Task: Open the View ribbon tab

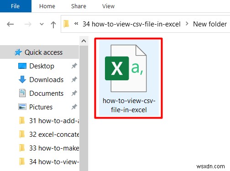Action: coord(108,6)
